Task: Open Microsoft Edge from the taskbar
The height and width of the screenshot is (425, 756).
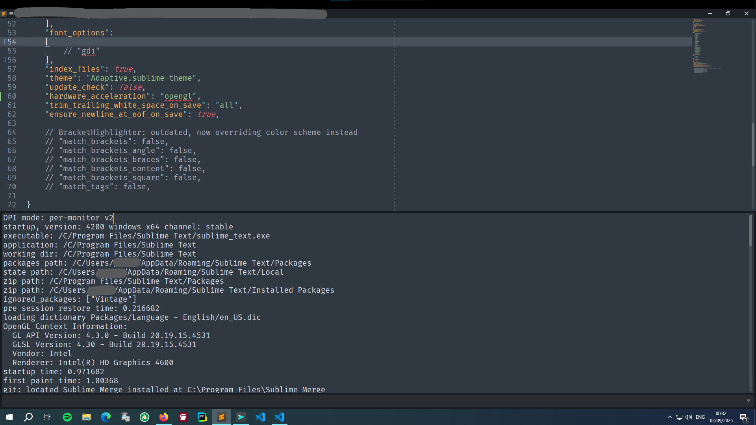Action: point(106,417)
